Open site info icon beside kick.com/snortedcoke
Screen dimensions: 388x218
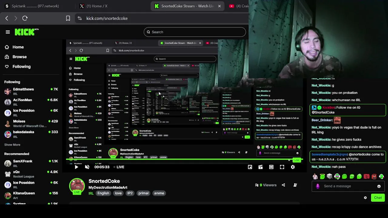point(79,18)
